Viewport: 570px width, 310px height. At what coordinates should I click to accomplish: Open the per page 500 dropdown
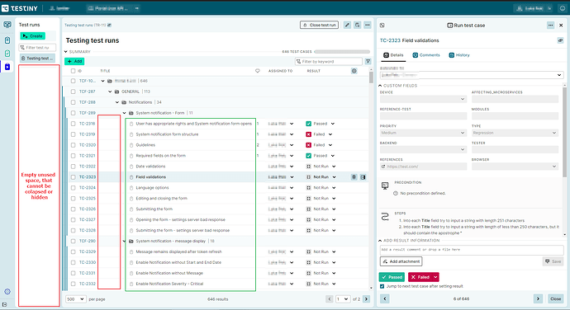point(76,299)
